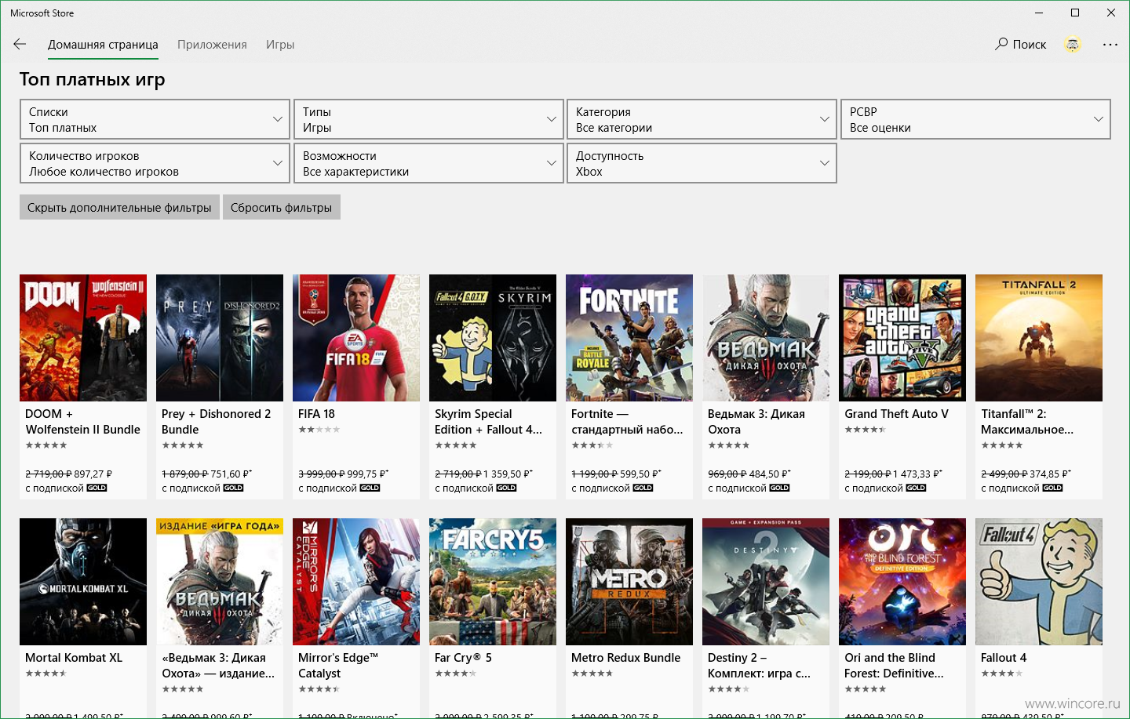Expand the Типы dropdown
Viewport: 1130px width, 719px height.
[x=428, y=119]
